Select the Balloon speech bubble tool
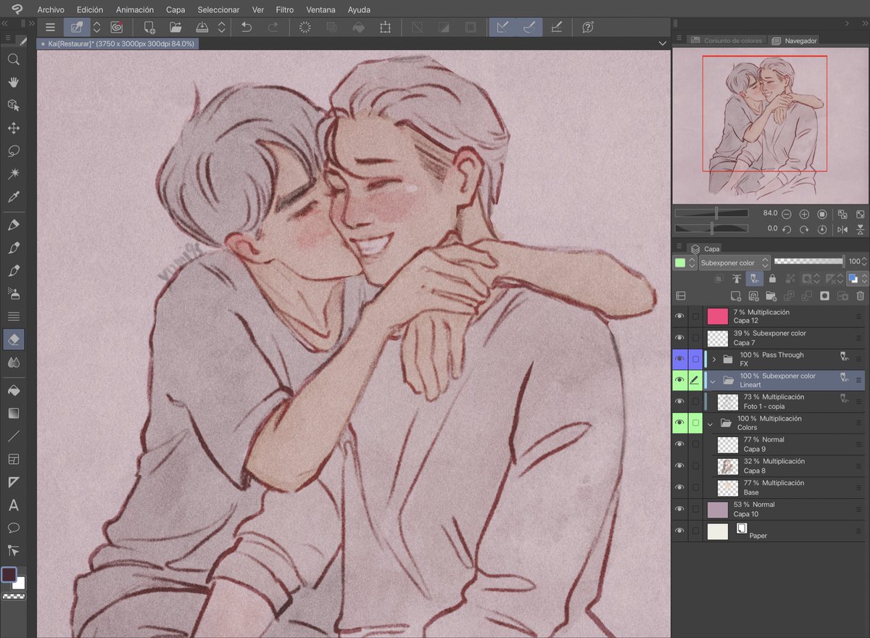This screenshot has width=870, height=638. (x=13, y=528)
